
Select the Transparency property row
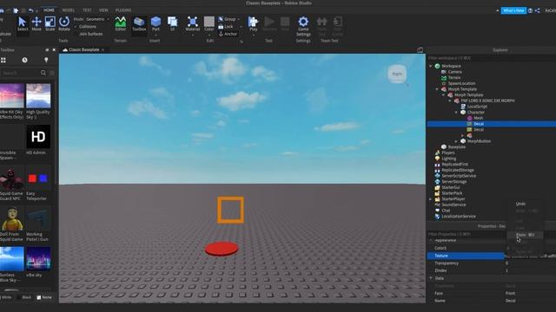tap(492, 263)
